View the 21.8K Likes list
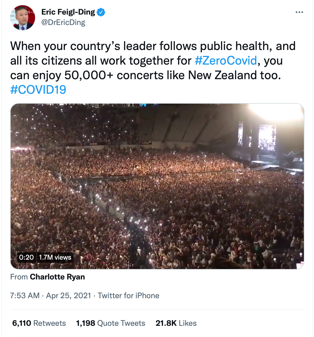 176,323
